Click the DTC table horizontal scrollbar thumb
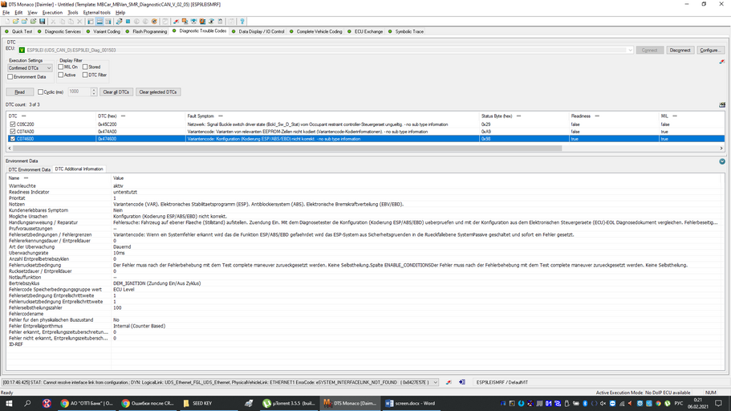Screen dimensions: 731x411 (x=286, y=148)
